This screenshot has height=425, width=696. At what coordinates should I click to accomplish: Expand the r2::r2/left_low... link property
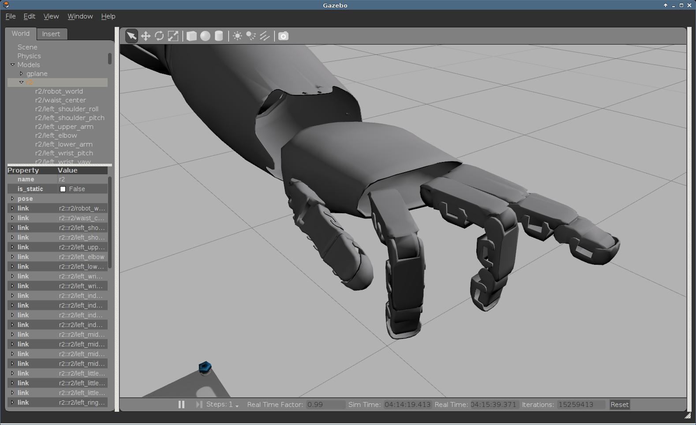12,267
